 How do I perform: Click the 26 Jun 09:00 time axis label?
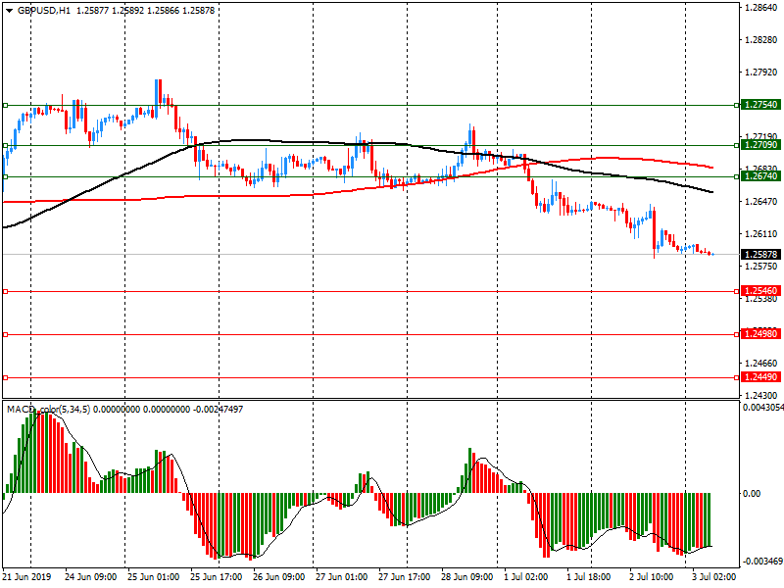coord(278,576)
